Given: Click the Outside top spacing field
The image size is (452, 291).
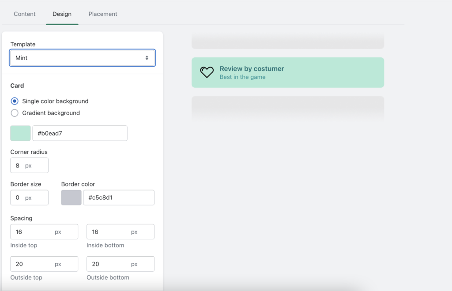Looking at the screenshot, I should [44, 264].
